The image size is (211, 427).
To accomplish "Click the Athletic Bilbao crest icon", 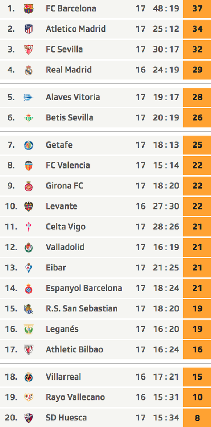I will (x=28, y=350).
